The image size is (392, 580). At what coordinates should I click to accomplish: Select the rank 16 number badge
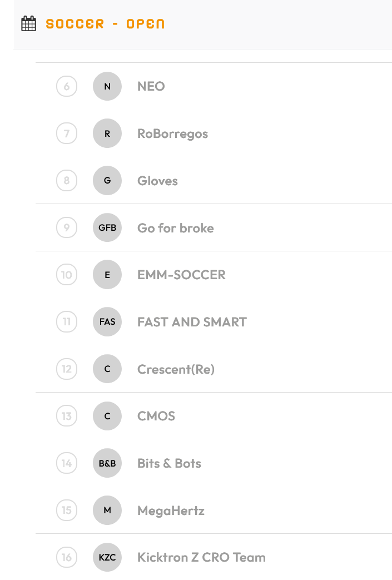(x=67, y=557)
